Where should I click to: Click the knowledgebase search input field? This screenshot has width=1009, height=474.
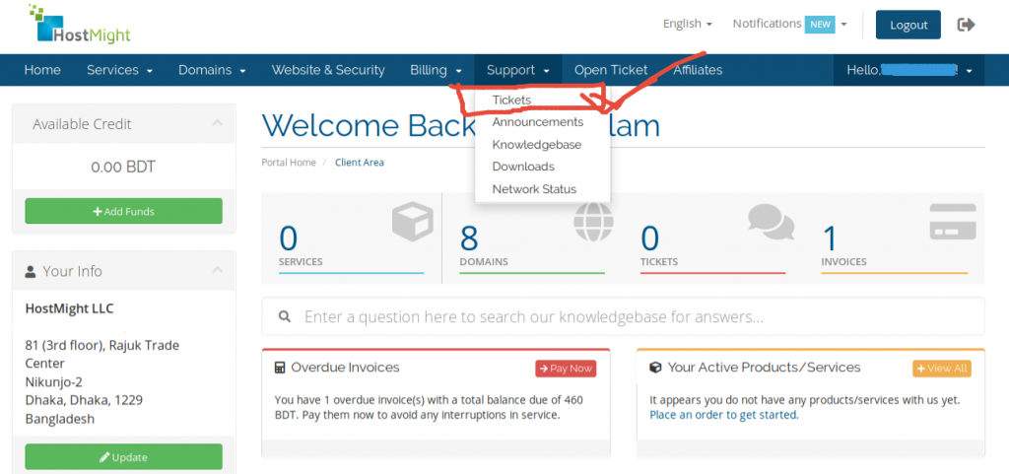coord(623,316)
